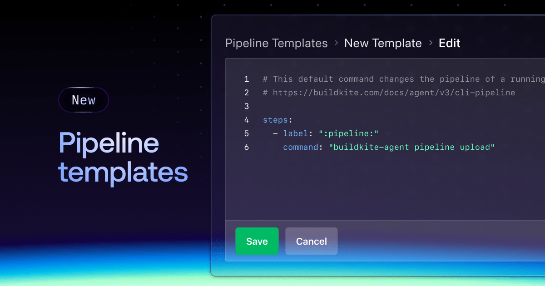The width and height of the screenshot is (545, 286).
Task: Click the comment text on line 1
Action: [400, 79]
